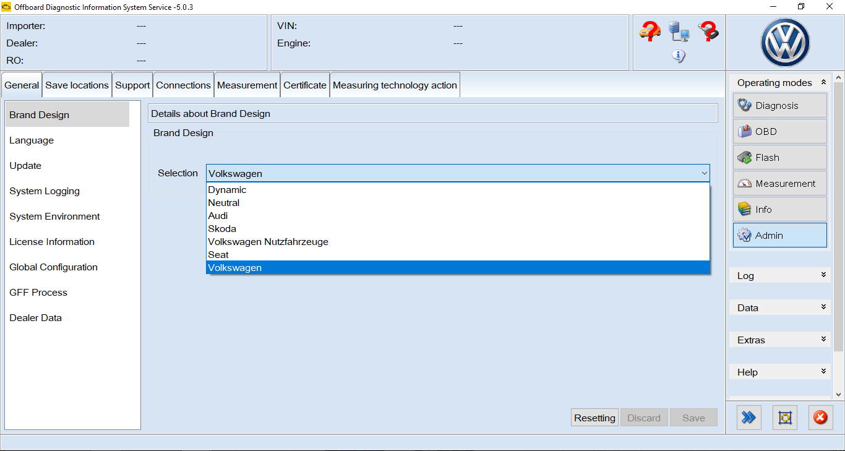Click the Importer label in header
Screen dimensions: 845x451
pyautogui.click(x=26, y=26)
